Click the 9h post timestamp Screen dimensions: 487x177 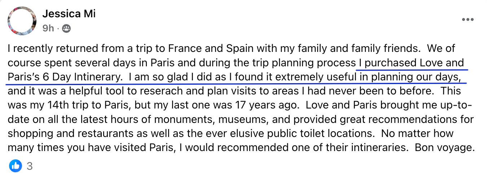coord(48,28)
